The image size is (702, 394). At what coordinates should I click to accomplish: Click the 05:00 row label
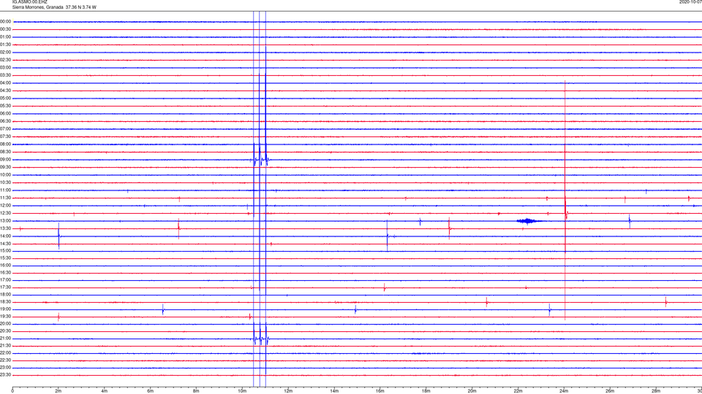pyautogui.click(x=5, y=98)
